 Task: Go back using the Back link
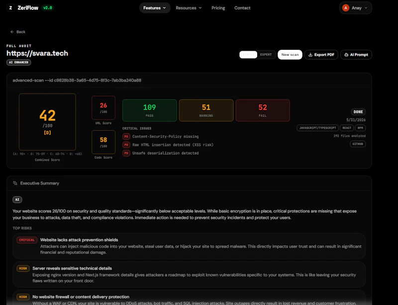point(18,32)
